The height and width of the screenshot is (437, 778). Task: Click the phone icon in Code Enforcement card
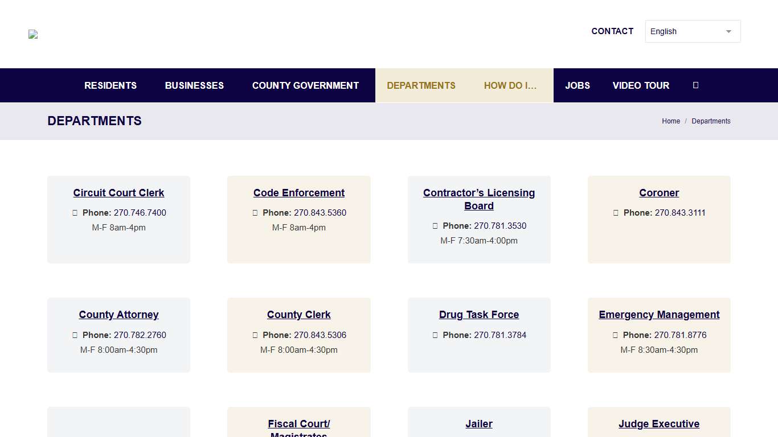[255, 212]
